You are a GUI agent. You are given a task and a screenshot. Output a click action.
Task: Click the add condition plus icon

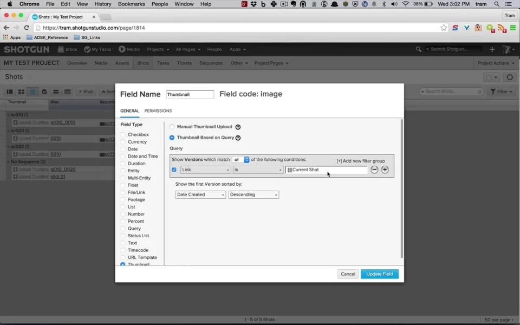point(385,170)
